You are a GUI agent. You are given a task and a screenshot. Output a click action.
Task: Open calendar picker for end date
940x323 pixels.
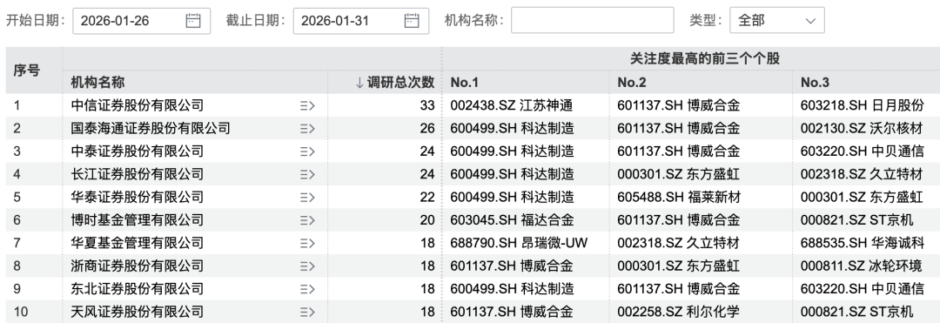(x=411, y=20)
